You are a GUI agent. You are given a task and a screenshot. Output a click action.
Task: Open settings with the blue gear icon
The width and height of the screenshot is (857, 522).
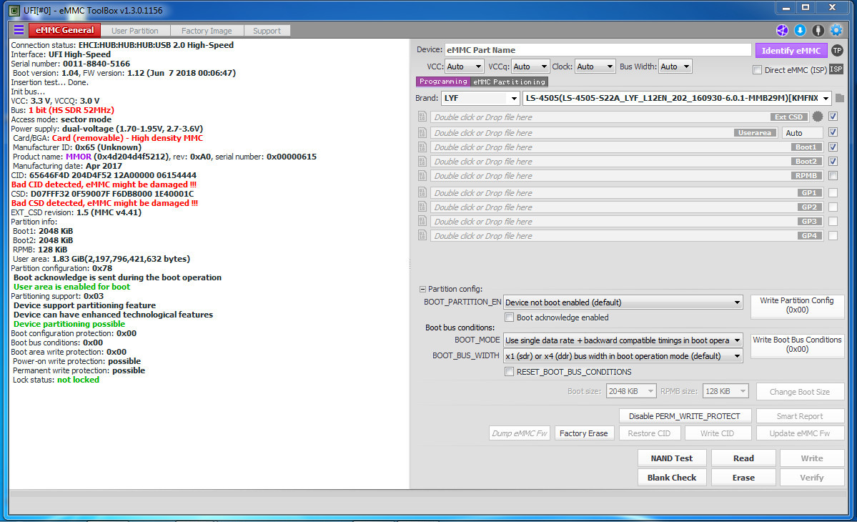click(836, 31)
